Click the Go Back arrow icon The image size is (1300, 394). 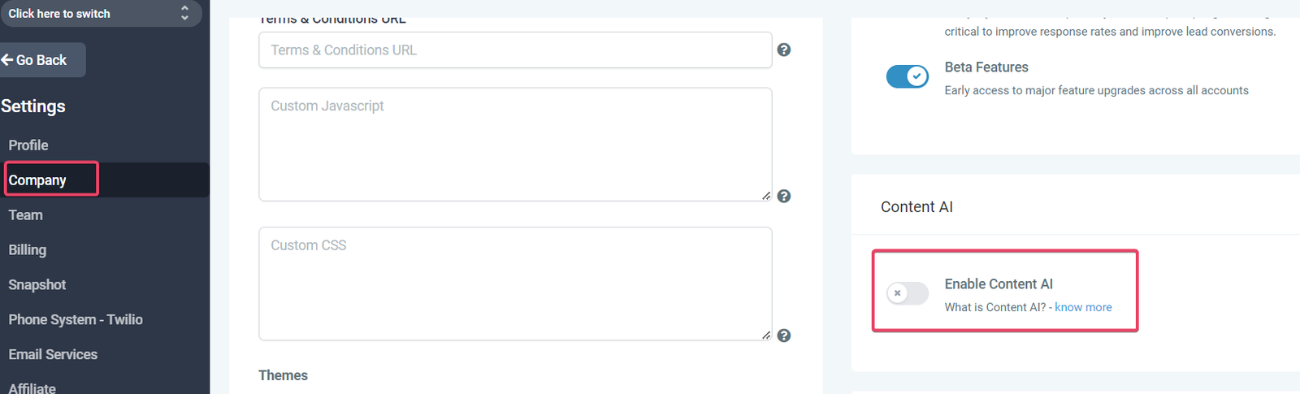pos(7,59)
